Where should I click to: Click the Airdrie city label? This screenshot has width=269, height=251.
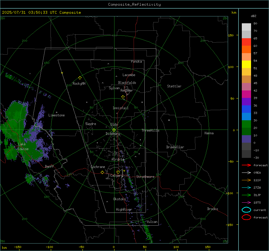click(118, 159)
